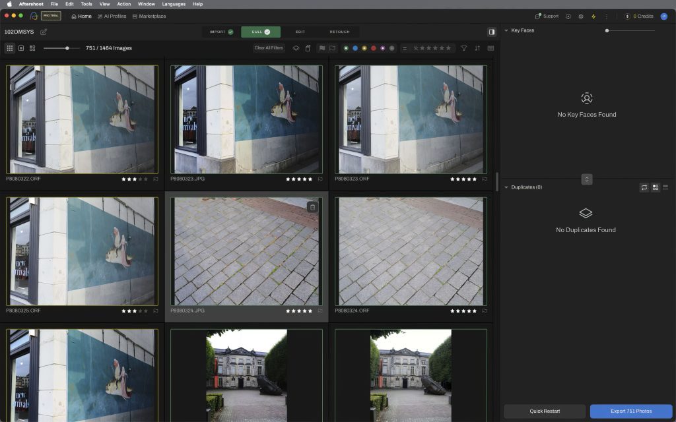676x422 pixels.
Task: Open the sort order options
Action: point(477,48)
